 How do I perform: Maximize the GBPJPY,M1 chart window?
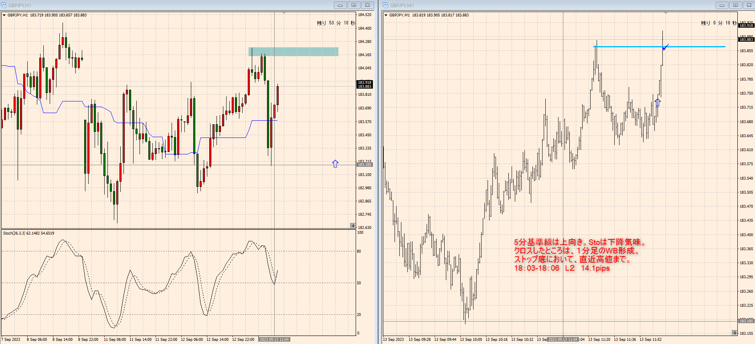click(x=735, y=5)
